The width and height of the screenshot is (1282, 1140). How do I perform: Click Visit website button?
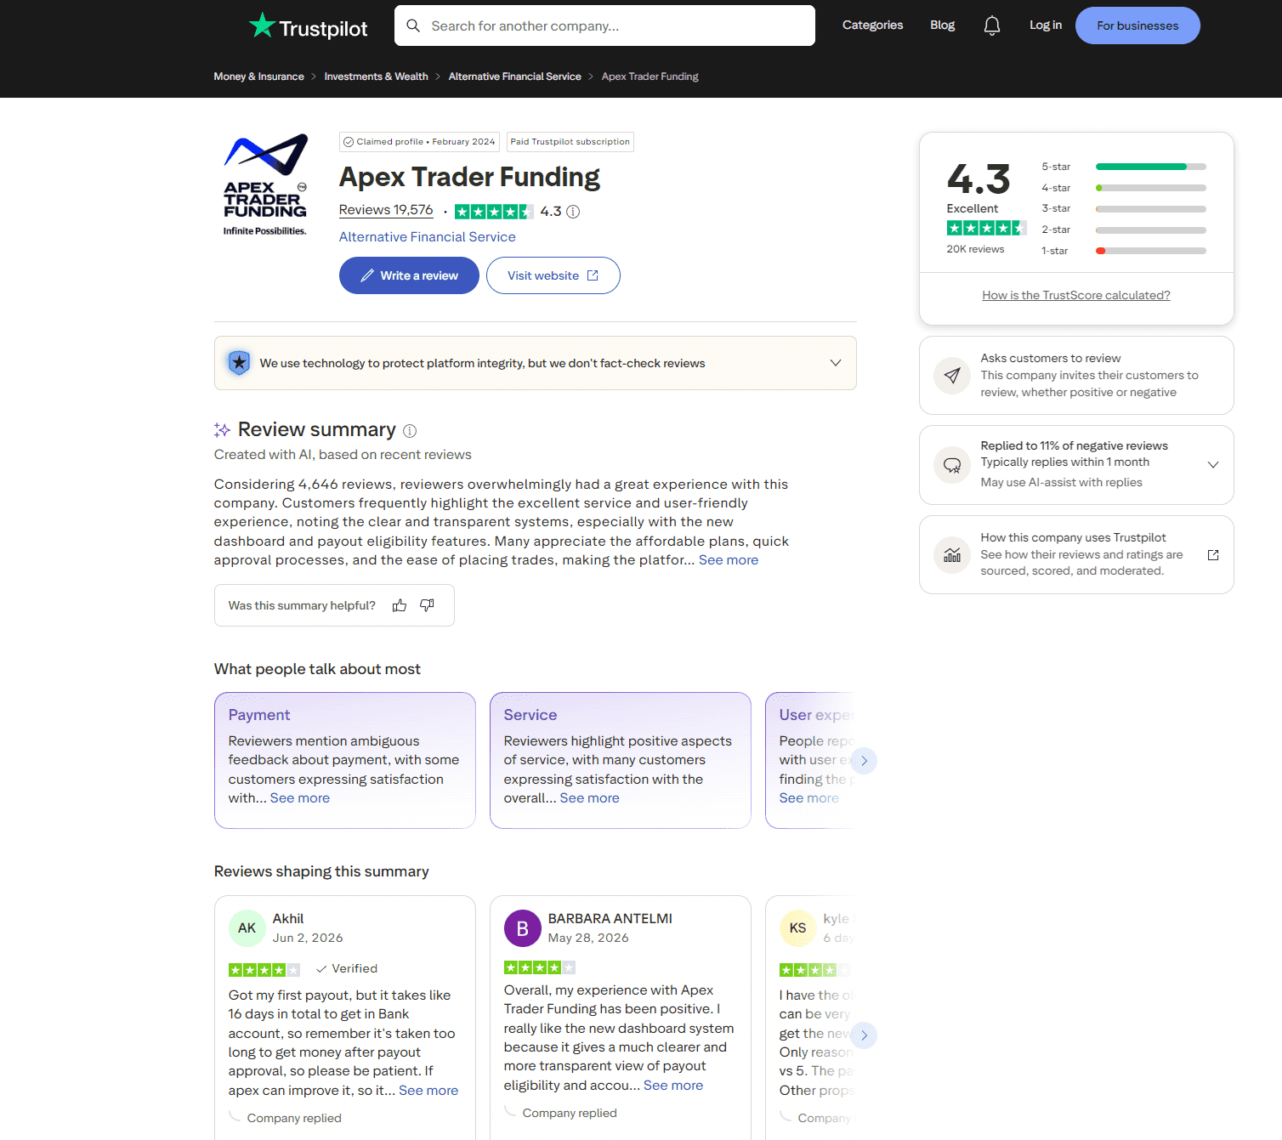pos(553,275)
